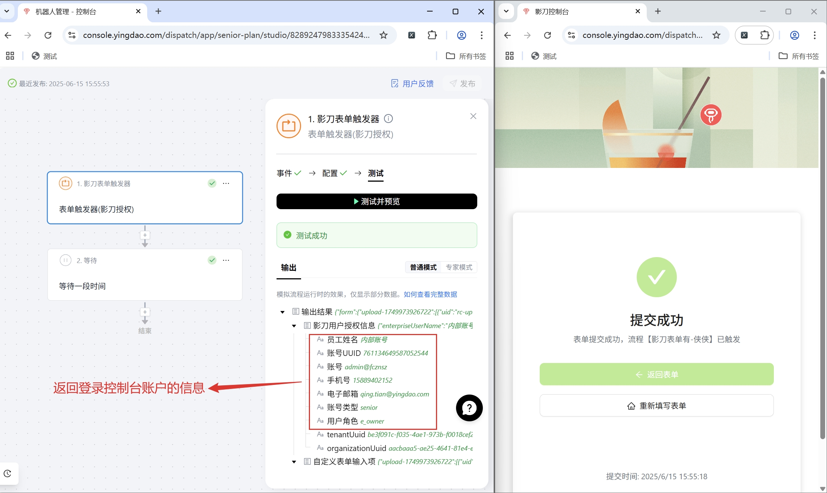Open more options for 影刀表单触发器 node
Image resolution: width=827 pixels, height=493 pixels.
coord(226,184)
